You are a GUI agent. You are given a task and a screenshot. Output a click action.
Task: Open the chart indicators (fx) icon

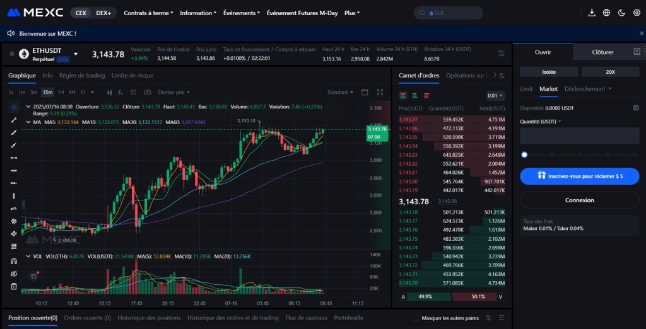(120, 92)
